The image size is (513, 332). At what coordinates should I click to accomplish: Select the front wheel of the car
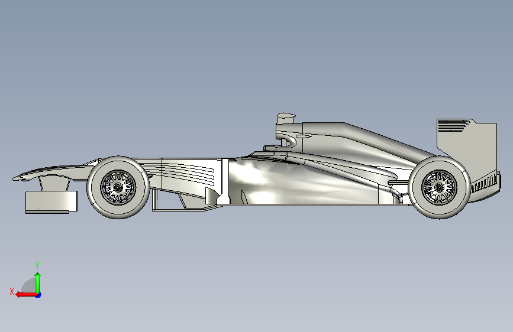pyautogui.click(x=118, y=188)
